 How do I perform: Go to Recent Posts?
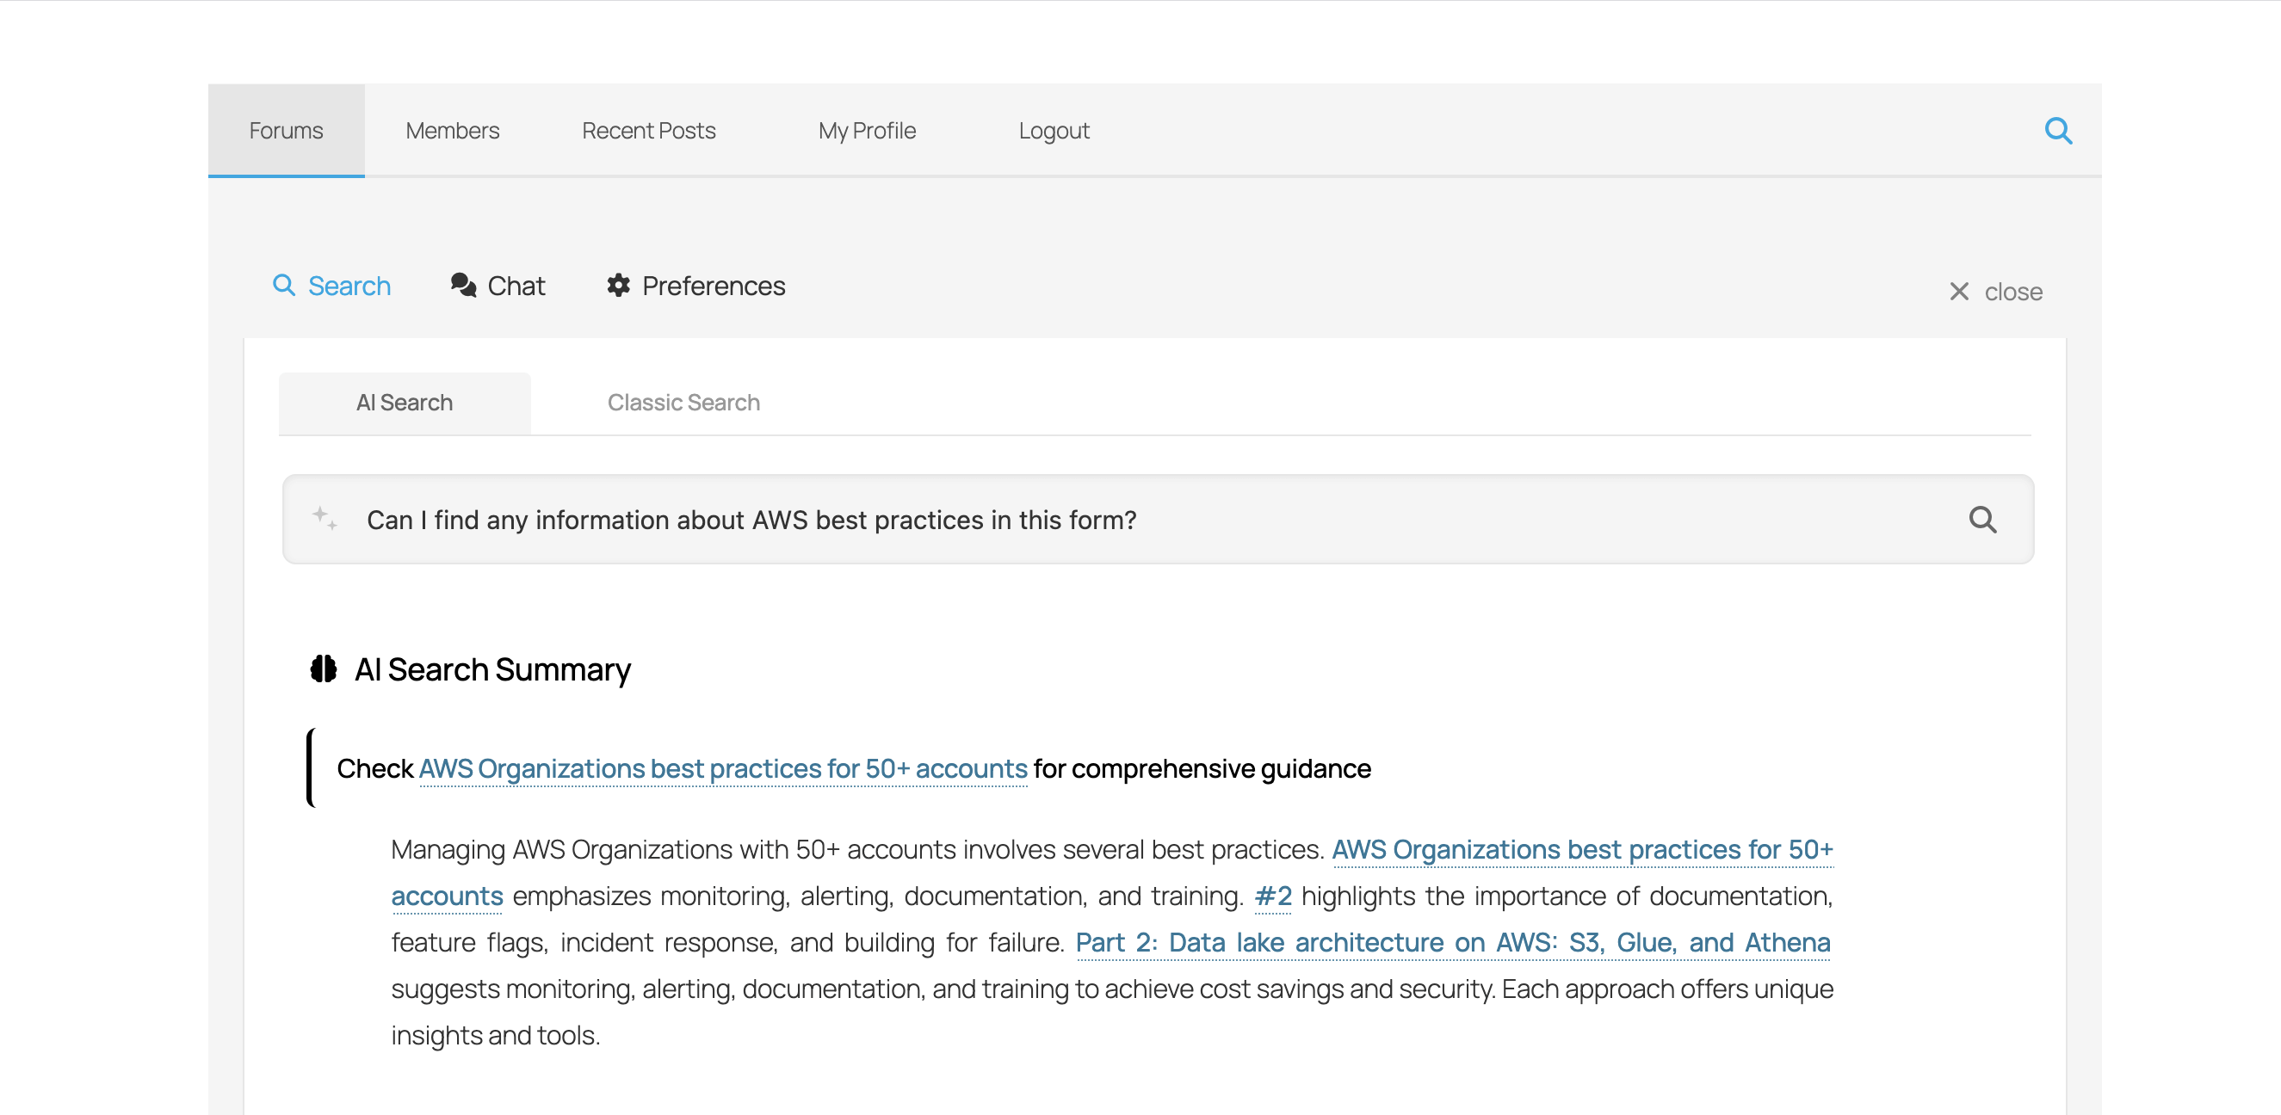(648, 130)
